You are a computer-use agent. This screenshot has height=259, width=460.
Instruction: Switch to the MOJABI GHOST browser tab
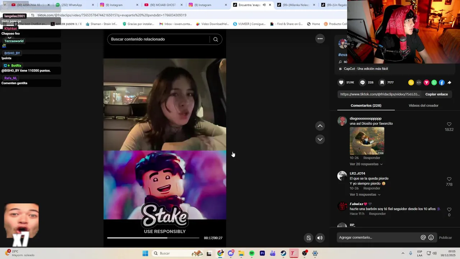point(164,5)
